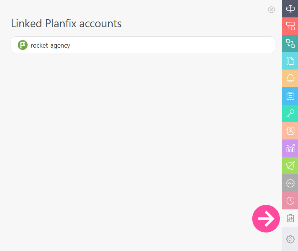Image resolution: width=298 pixels, height=251 pixels.
Task: Click the Linked Planfix accounts heading
Action: pyautogui.click(x=66, y=23)
